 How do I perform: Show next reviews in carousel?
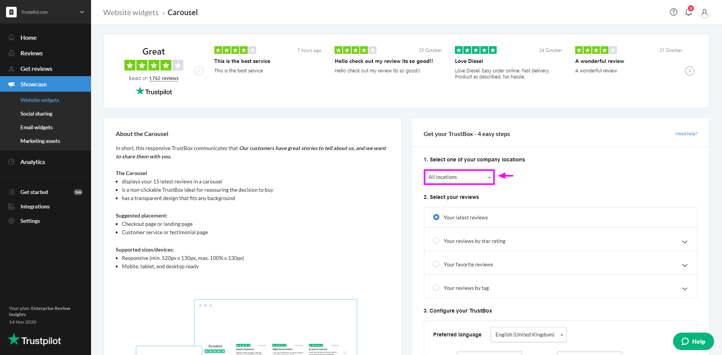pyautogui.click(x=690, y=71)
